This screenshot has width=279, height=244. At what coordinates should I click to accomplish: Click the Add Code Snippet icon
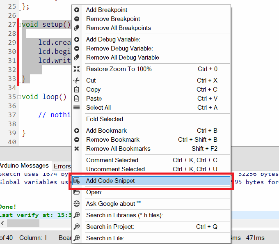(x=77, y=181)
